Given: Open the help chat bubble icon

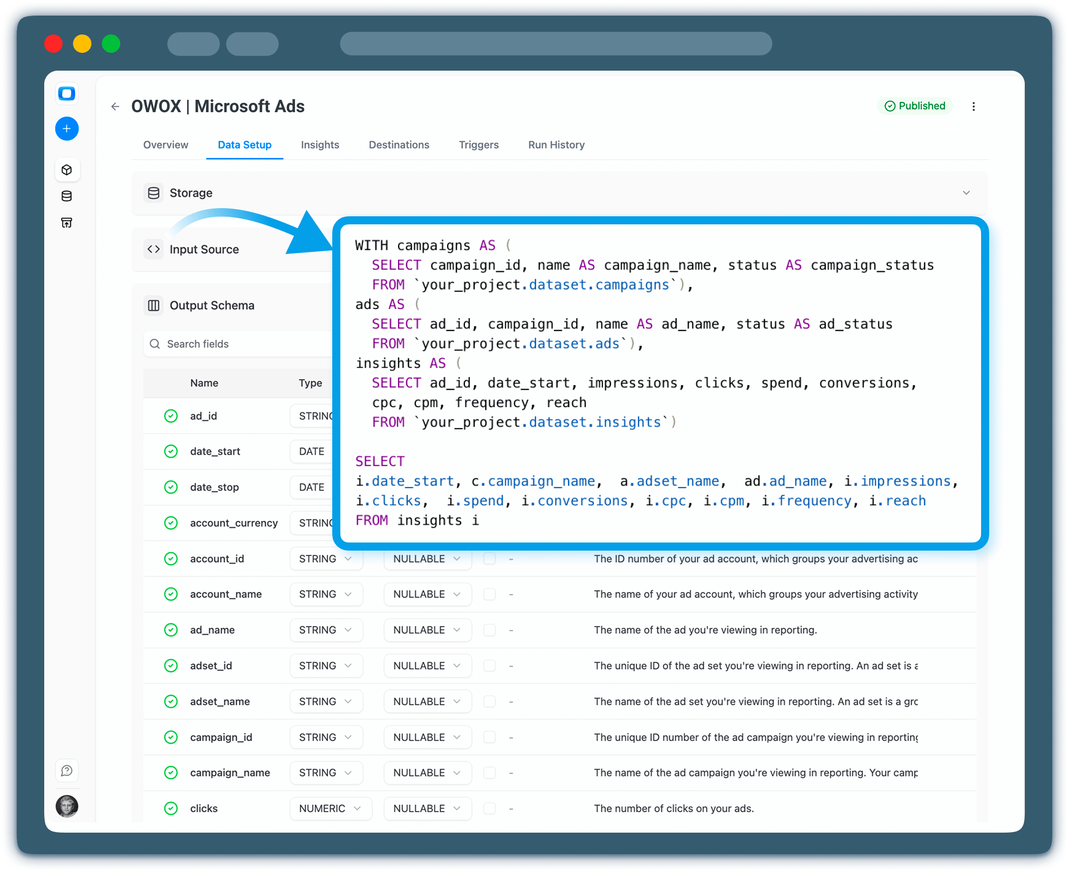Looking at the screenshot, I should (x=67, y=770).
